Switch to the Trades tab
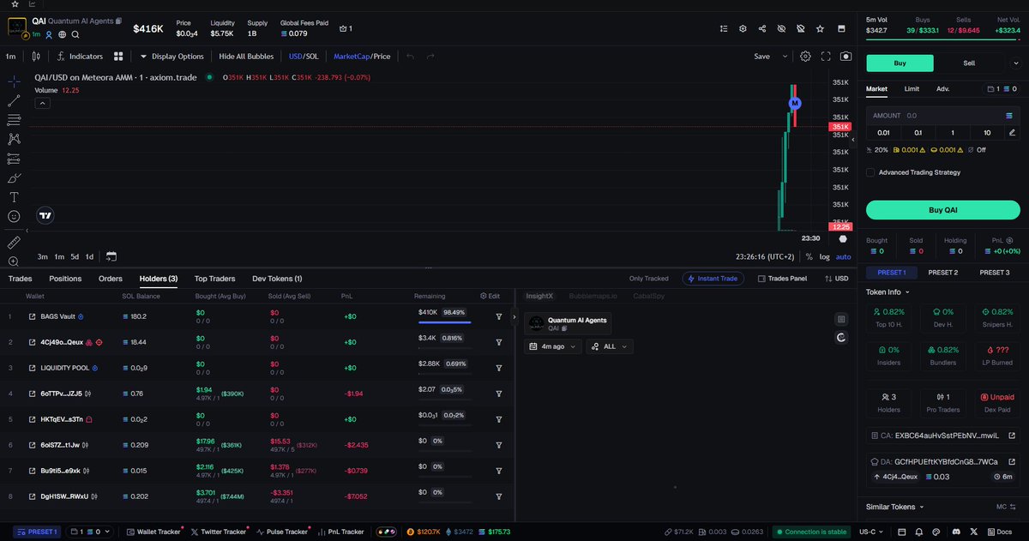The height and width of the screenshot is (541, 1029). click(x=21, y=279)
